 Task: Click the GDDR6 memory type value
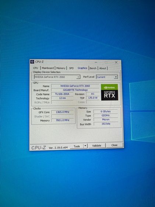(x=106, y=116)
